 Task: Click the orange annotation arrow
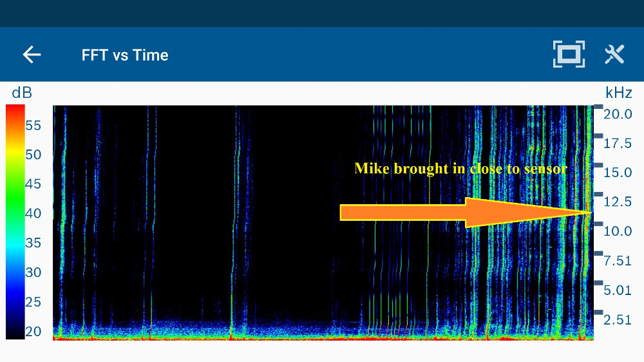(464, 213)
